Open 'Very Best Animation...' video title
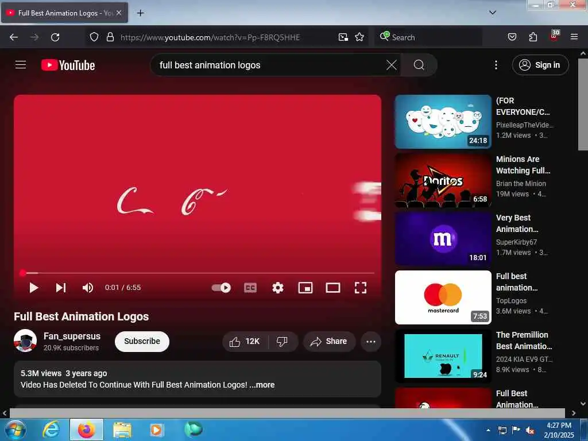The height and width of the screenshot is (441, 588). pos(517,223)
